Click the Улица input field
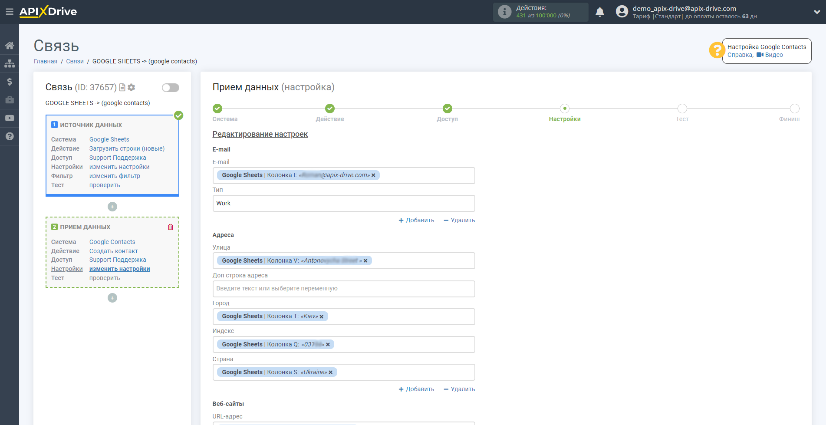The image size is (826, 425). pos(344,261)
